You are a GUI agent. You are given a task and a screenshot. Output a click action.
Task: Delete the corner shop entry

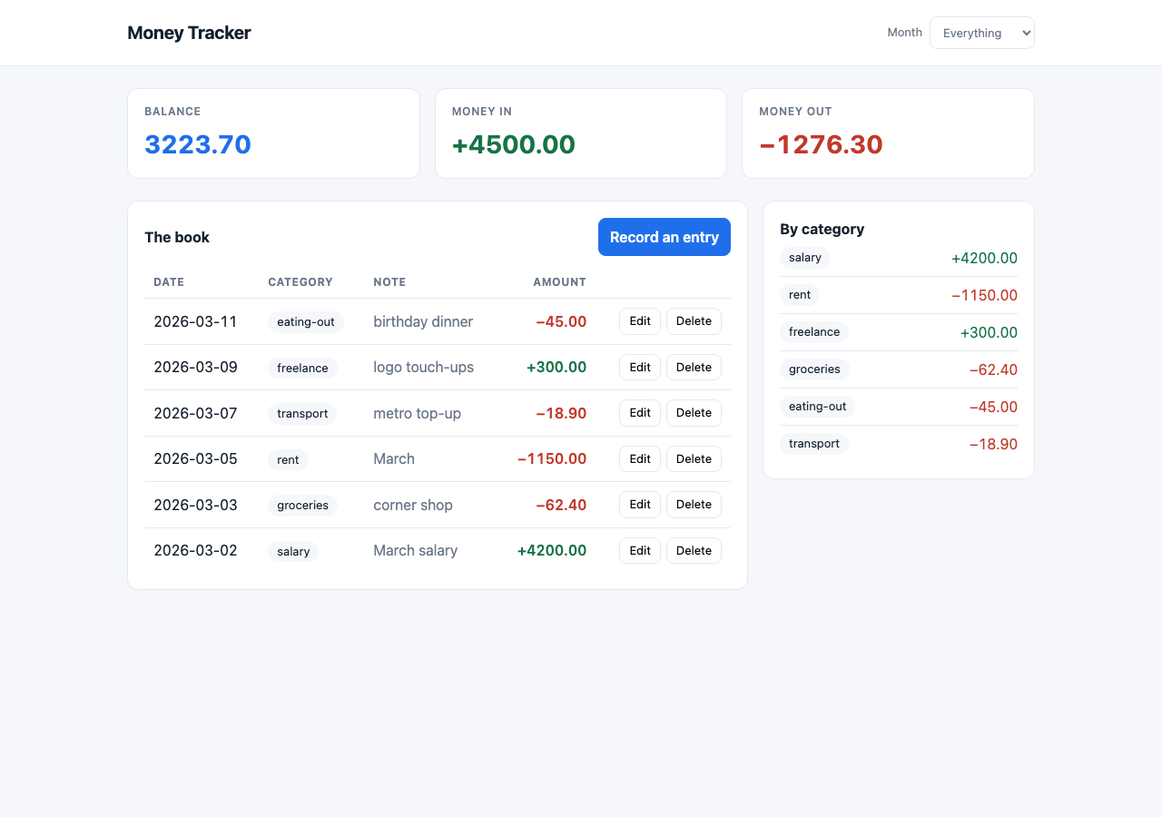[694, 505]
